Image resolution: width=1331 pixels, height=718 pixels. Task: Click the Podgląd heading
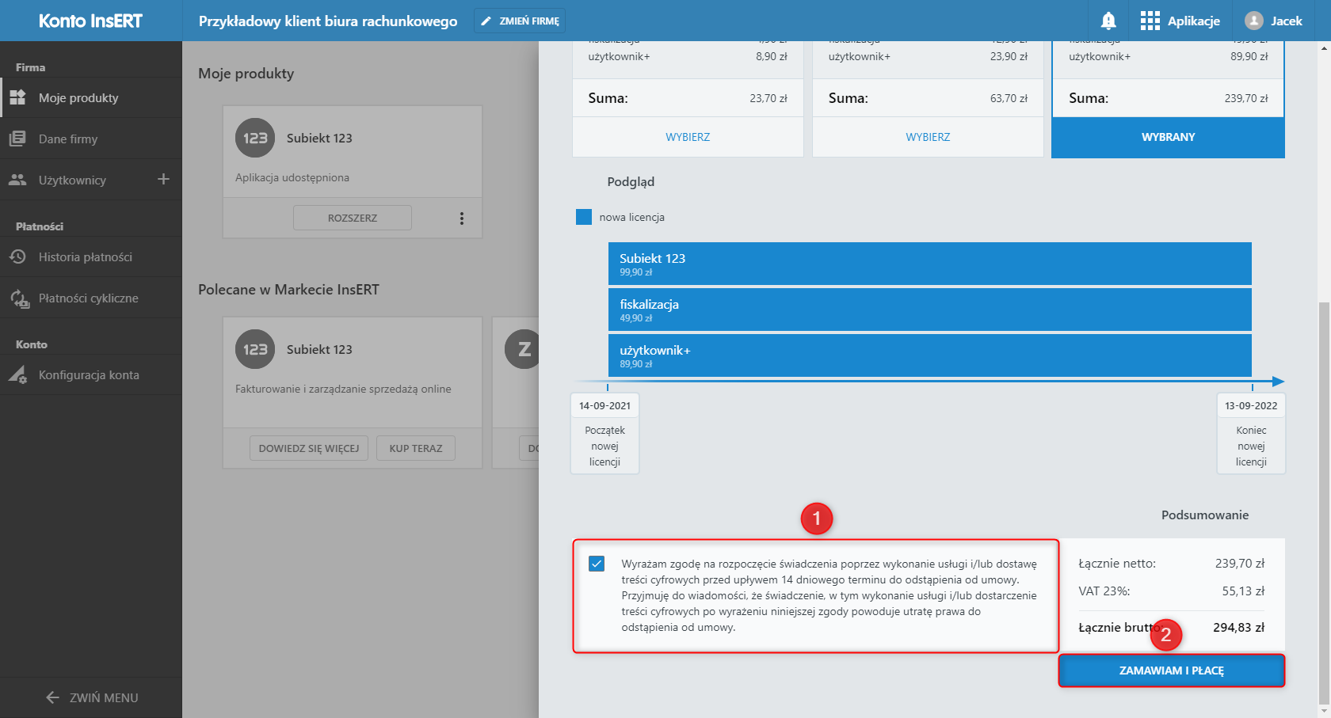tap(631, 181)
